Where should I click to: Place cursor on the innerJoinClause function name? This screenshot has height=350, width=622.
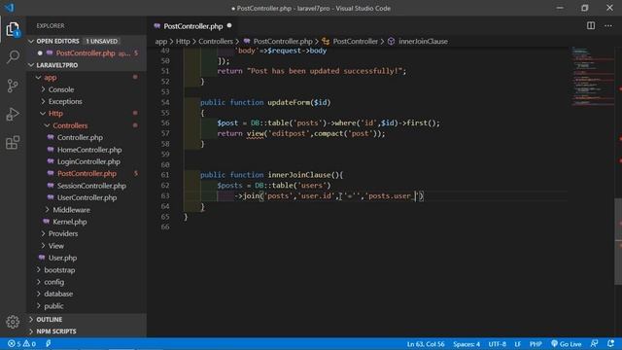299,175
